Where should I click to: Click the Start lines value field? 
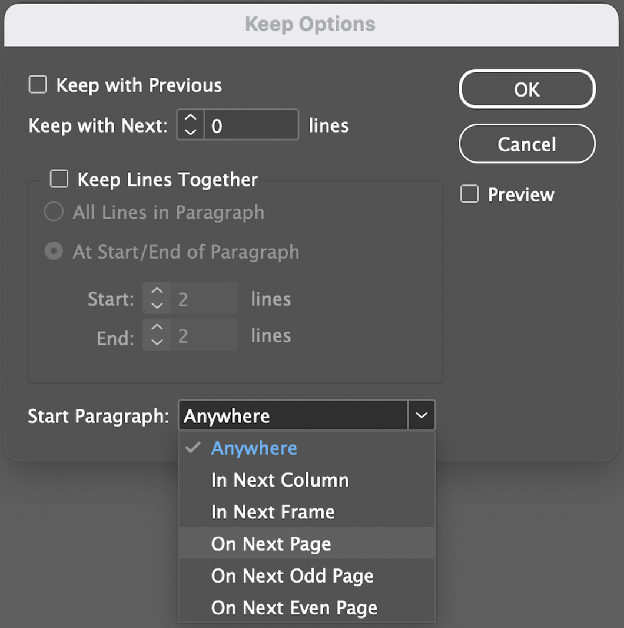pyautogui.click(x=204, y=299)
